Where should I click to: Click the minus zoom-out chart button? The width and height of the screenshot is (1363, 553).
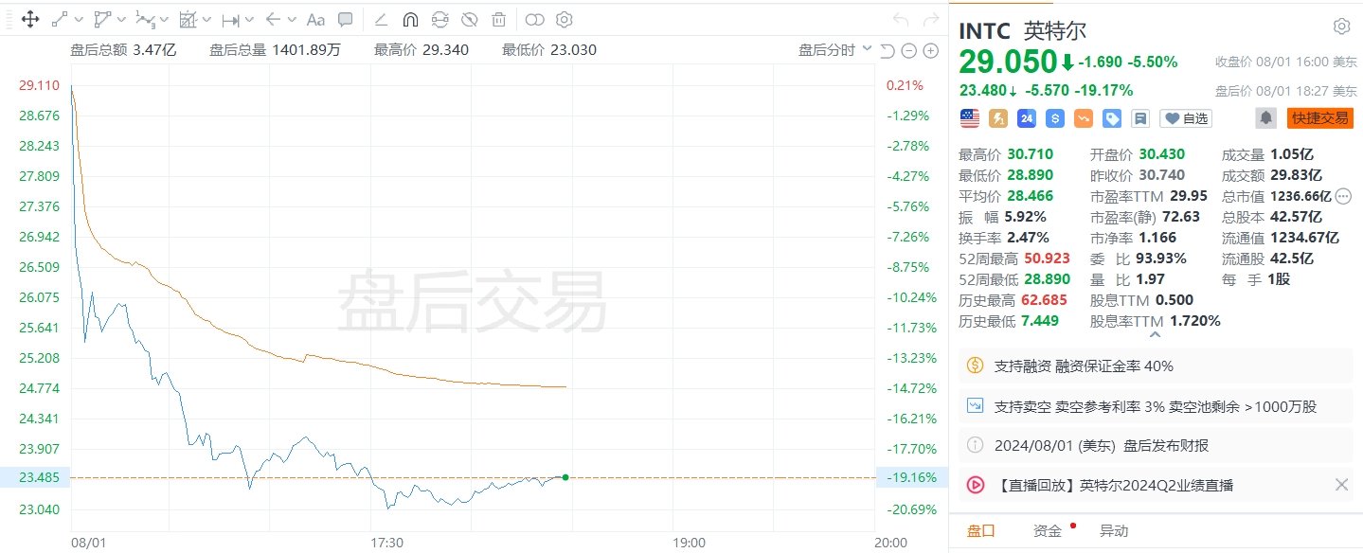907,51
